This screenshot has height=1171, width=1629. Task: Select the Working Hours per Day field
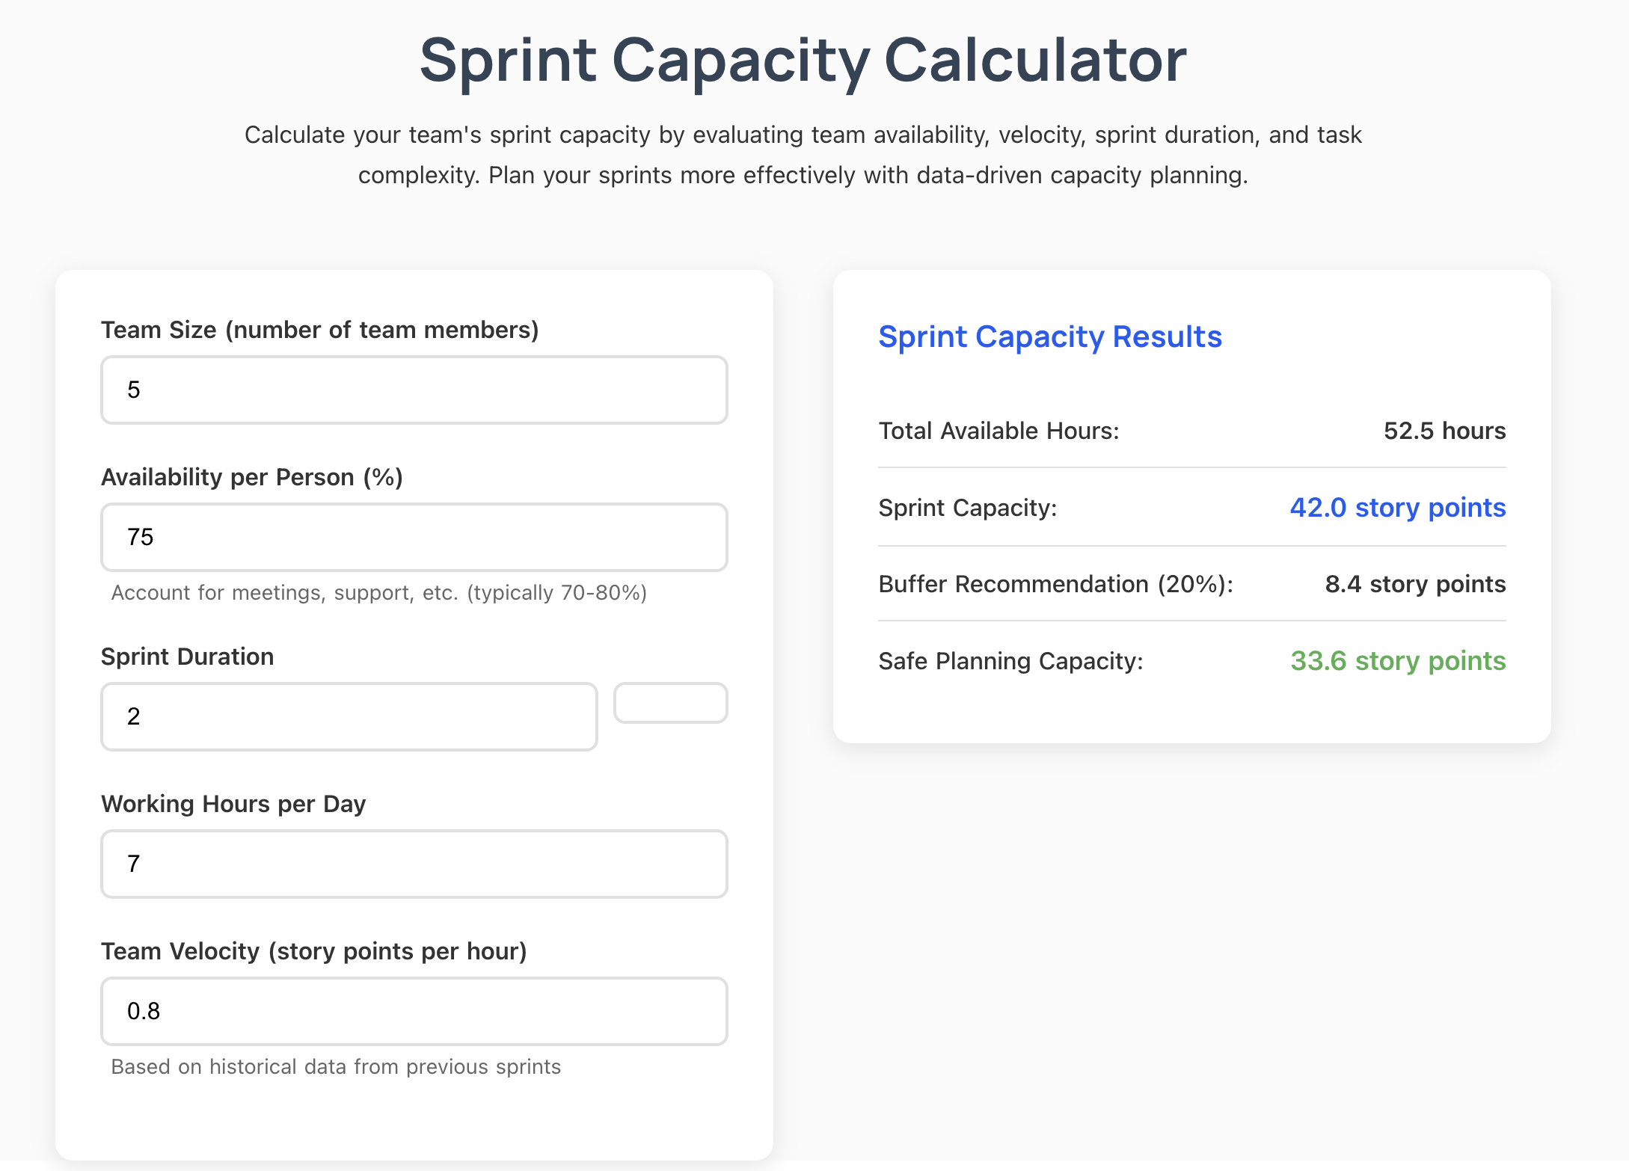click(x=414, y=864)
